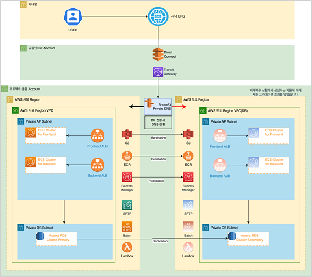Click the green SFTP icon in Seoul Region
Viewport: 312px width, 277px height.
127,205
